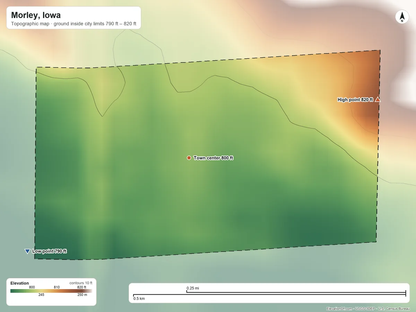The image size is (416, 312).
Task: Click the elevation color gradient bar
Action: coord(51,291)
